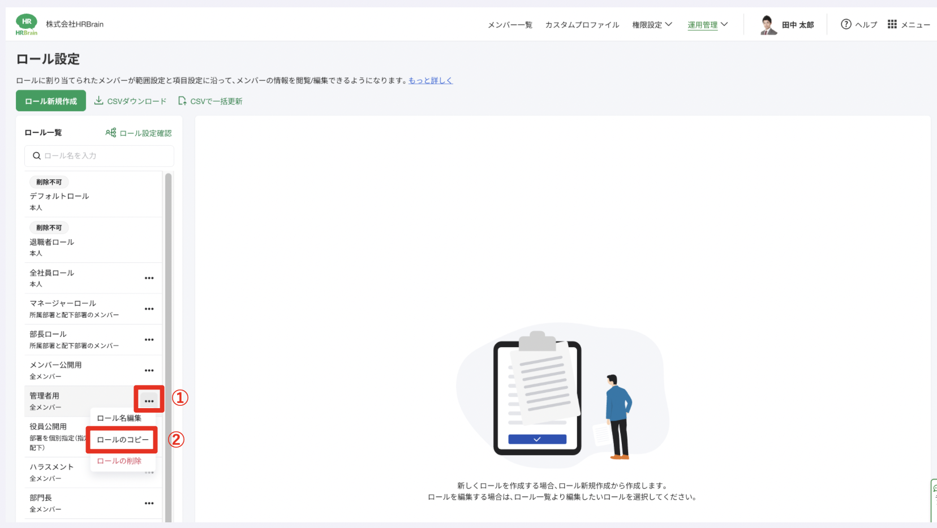The width and height of the screenshot is (937, 528).
Task: Click the CSV bulk update icon
Action: (x=182, y=101)
